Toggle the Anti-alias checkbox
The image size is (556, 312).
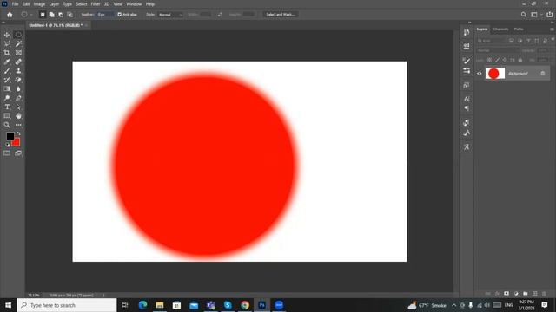120,15
